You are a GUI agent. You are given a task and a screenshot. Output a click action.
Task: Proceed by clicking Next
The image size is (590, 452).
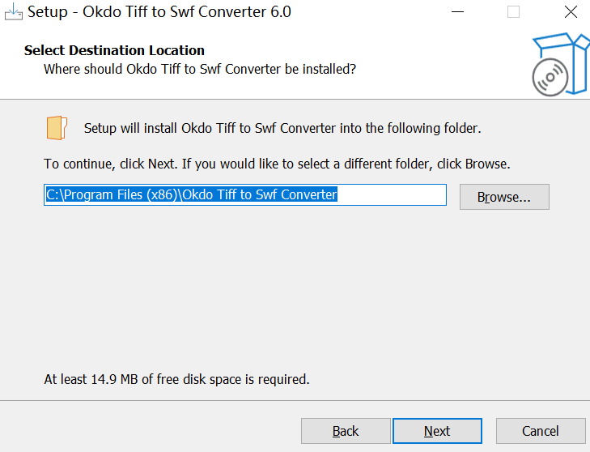(x=437, y=431)
